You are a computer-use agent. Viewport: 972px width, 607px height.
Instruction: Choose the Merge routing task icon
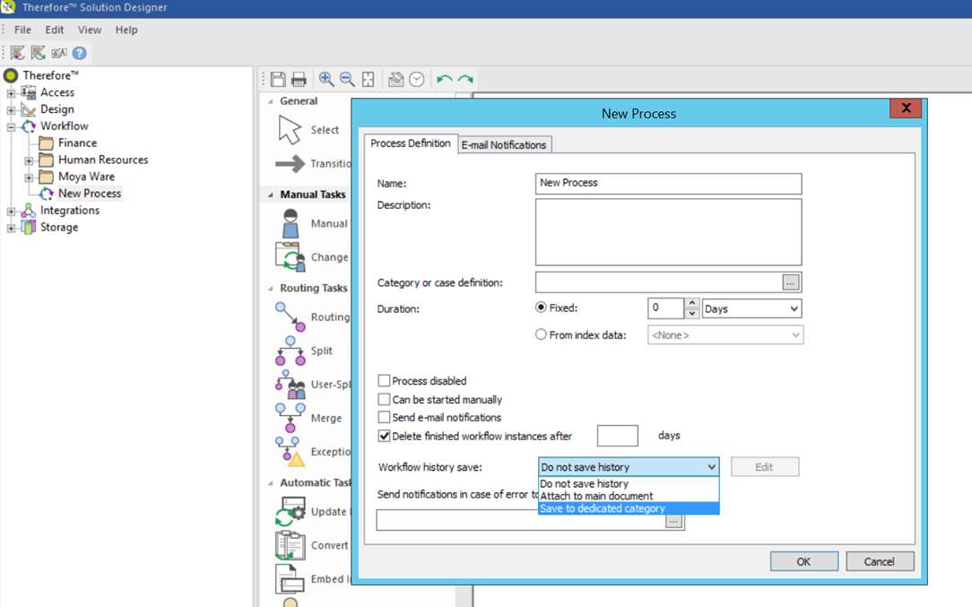291,418
